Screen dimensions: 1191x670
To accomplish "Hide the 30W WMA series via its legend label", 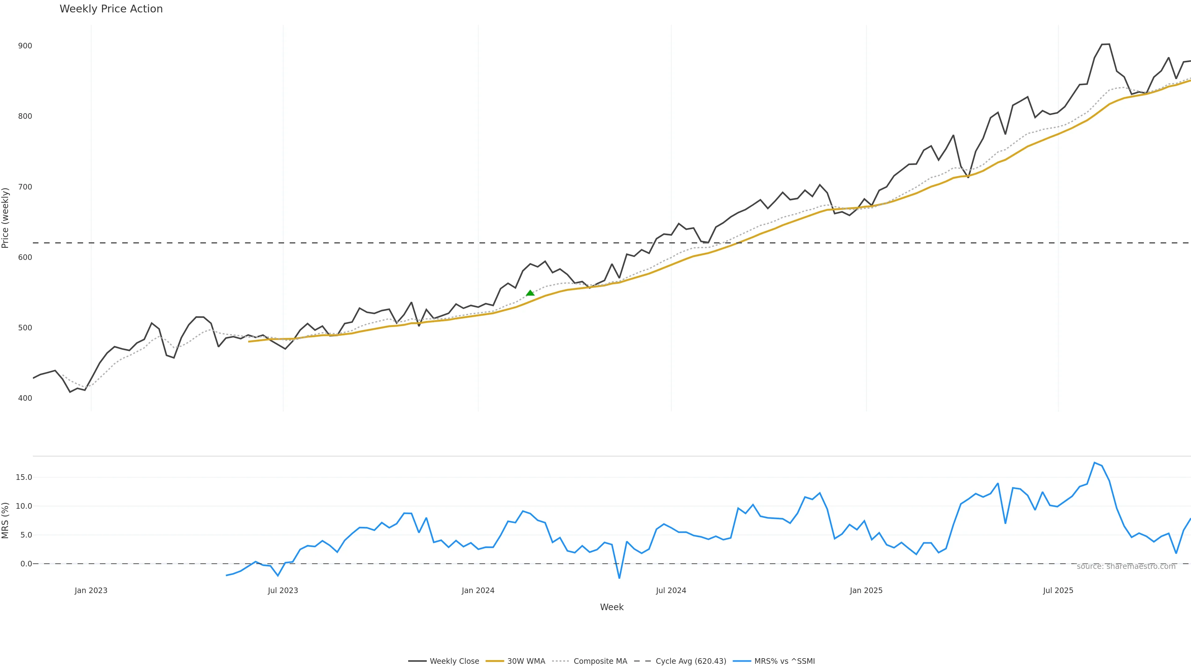I will 526,661.
